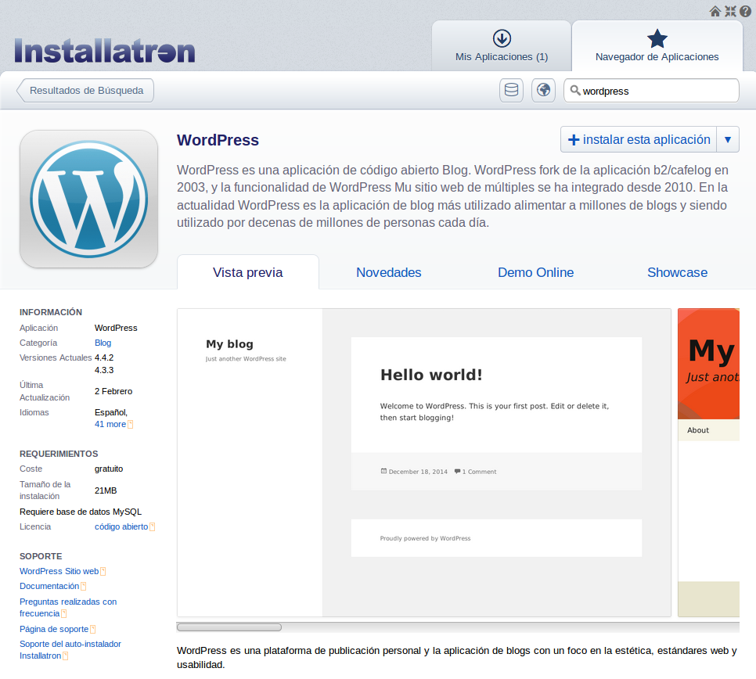
Task: Click the WordPress application title heading
Action: (218, 140)
